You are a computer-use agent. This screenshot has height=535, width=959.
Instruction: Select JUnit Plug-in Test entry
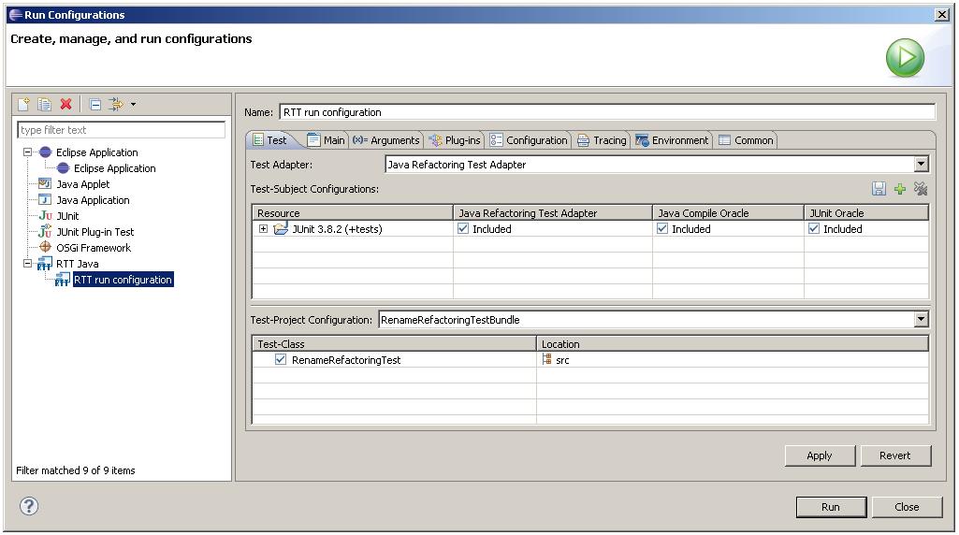pos(94,232)
